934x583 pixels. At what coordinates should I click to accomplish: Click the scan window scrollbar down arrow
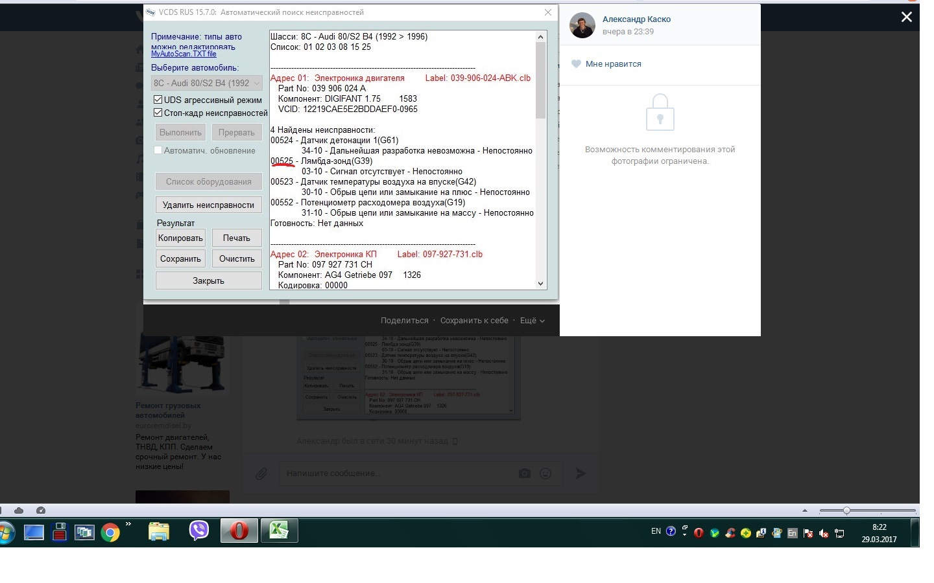541,283
